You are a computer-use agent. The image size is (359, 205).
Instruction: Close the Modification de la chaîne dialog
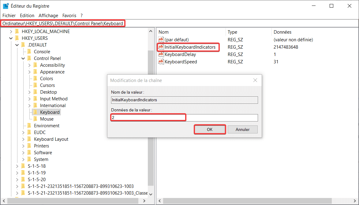point(255,80)
